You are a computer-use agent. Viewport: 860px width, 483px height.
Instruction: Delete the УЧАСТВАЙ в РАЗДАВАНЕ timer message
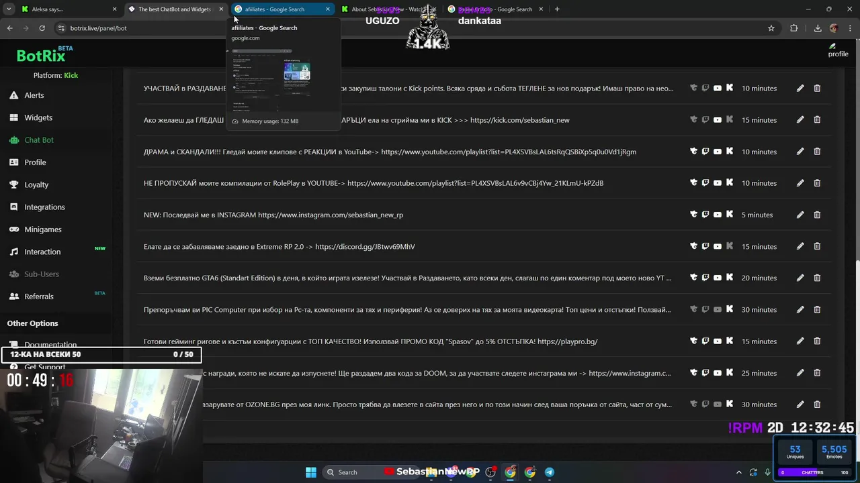(817, 88)
